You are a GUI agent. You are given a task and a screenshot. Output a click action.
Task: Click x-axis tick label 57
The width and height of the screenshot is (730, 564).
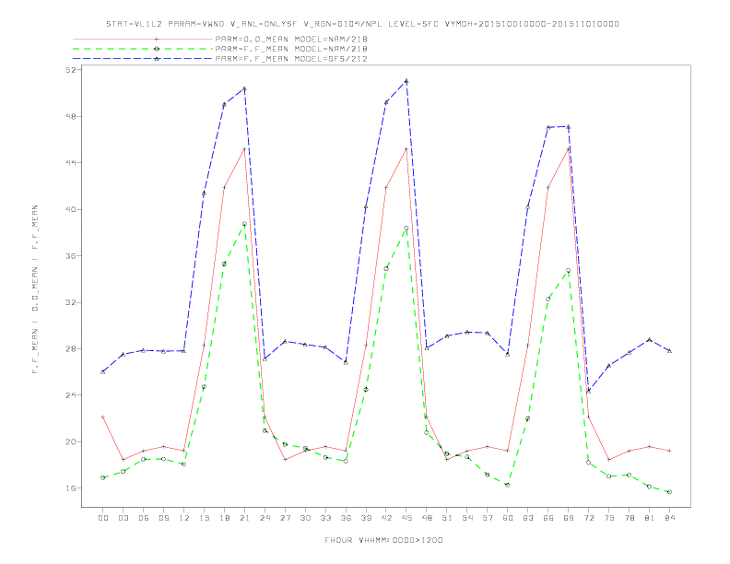(488, 518)
